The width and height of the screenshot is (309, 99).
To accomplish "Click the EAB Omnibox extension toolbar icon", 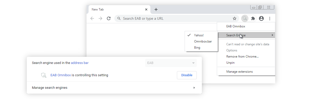I will point(245,18).
